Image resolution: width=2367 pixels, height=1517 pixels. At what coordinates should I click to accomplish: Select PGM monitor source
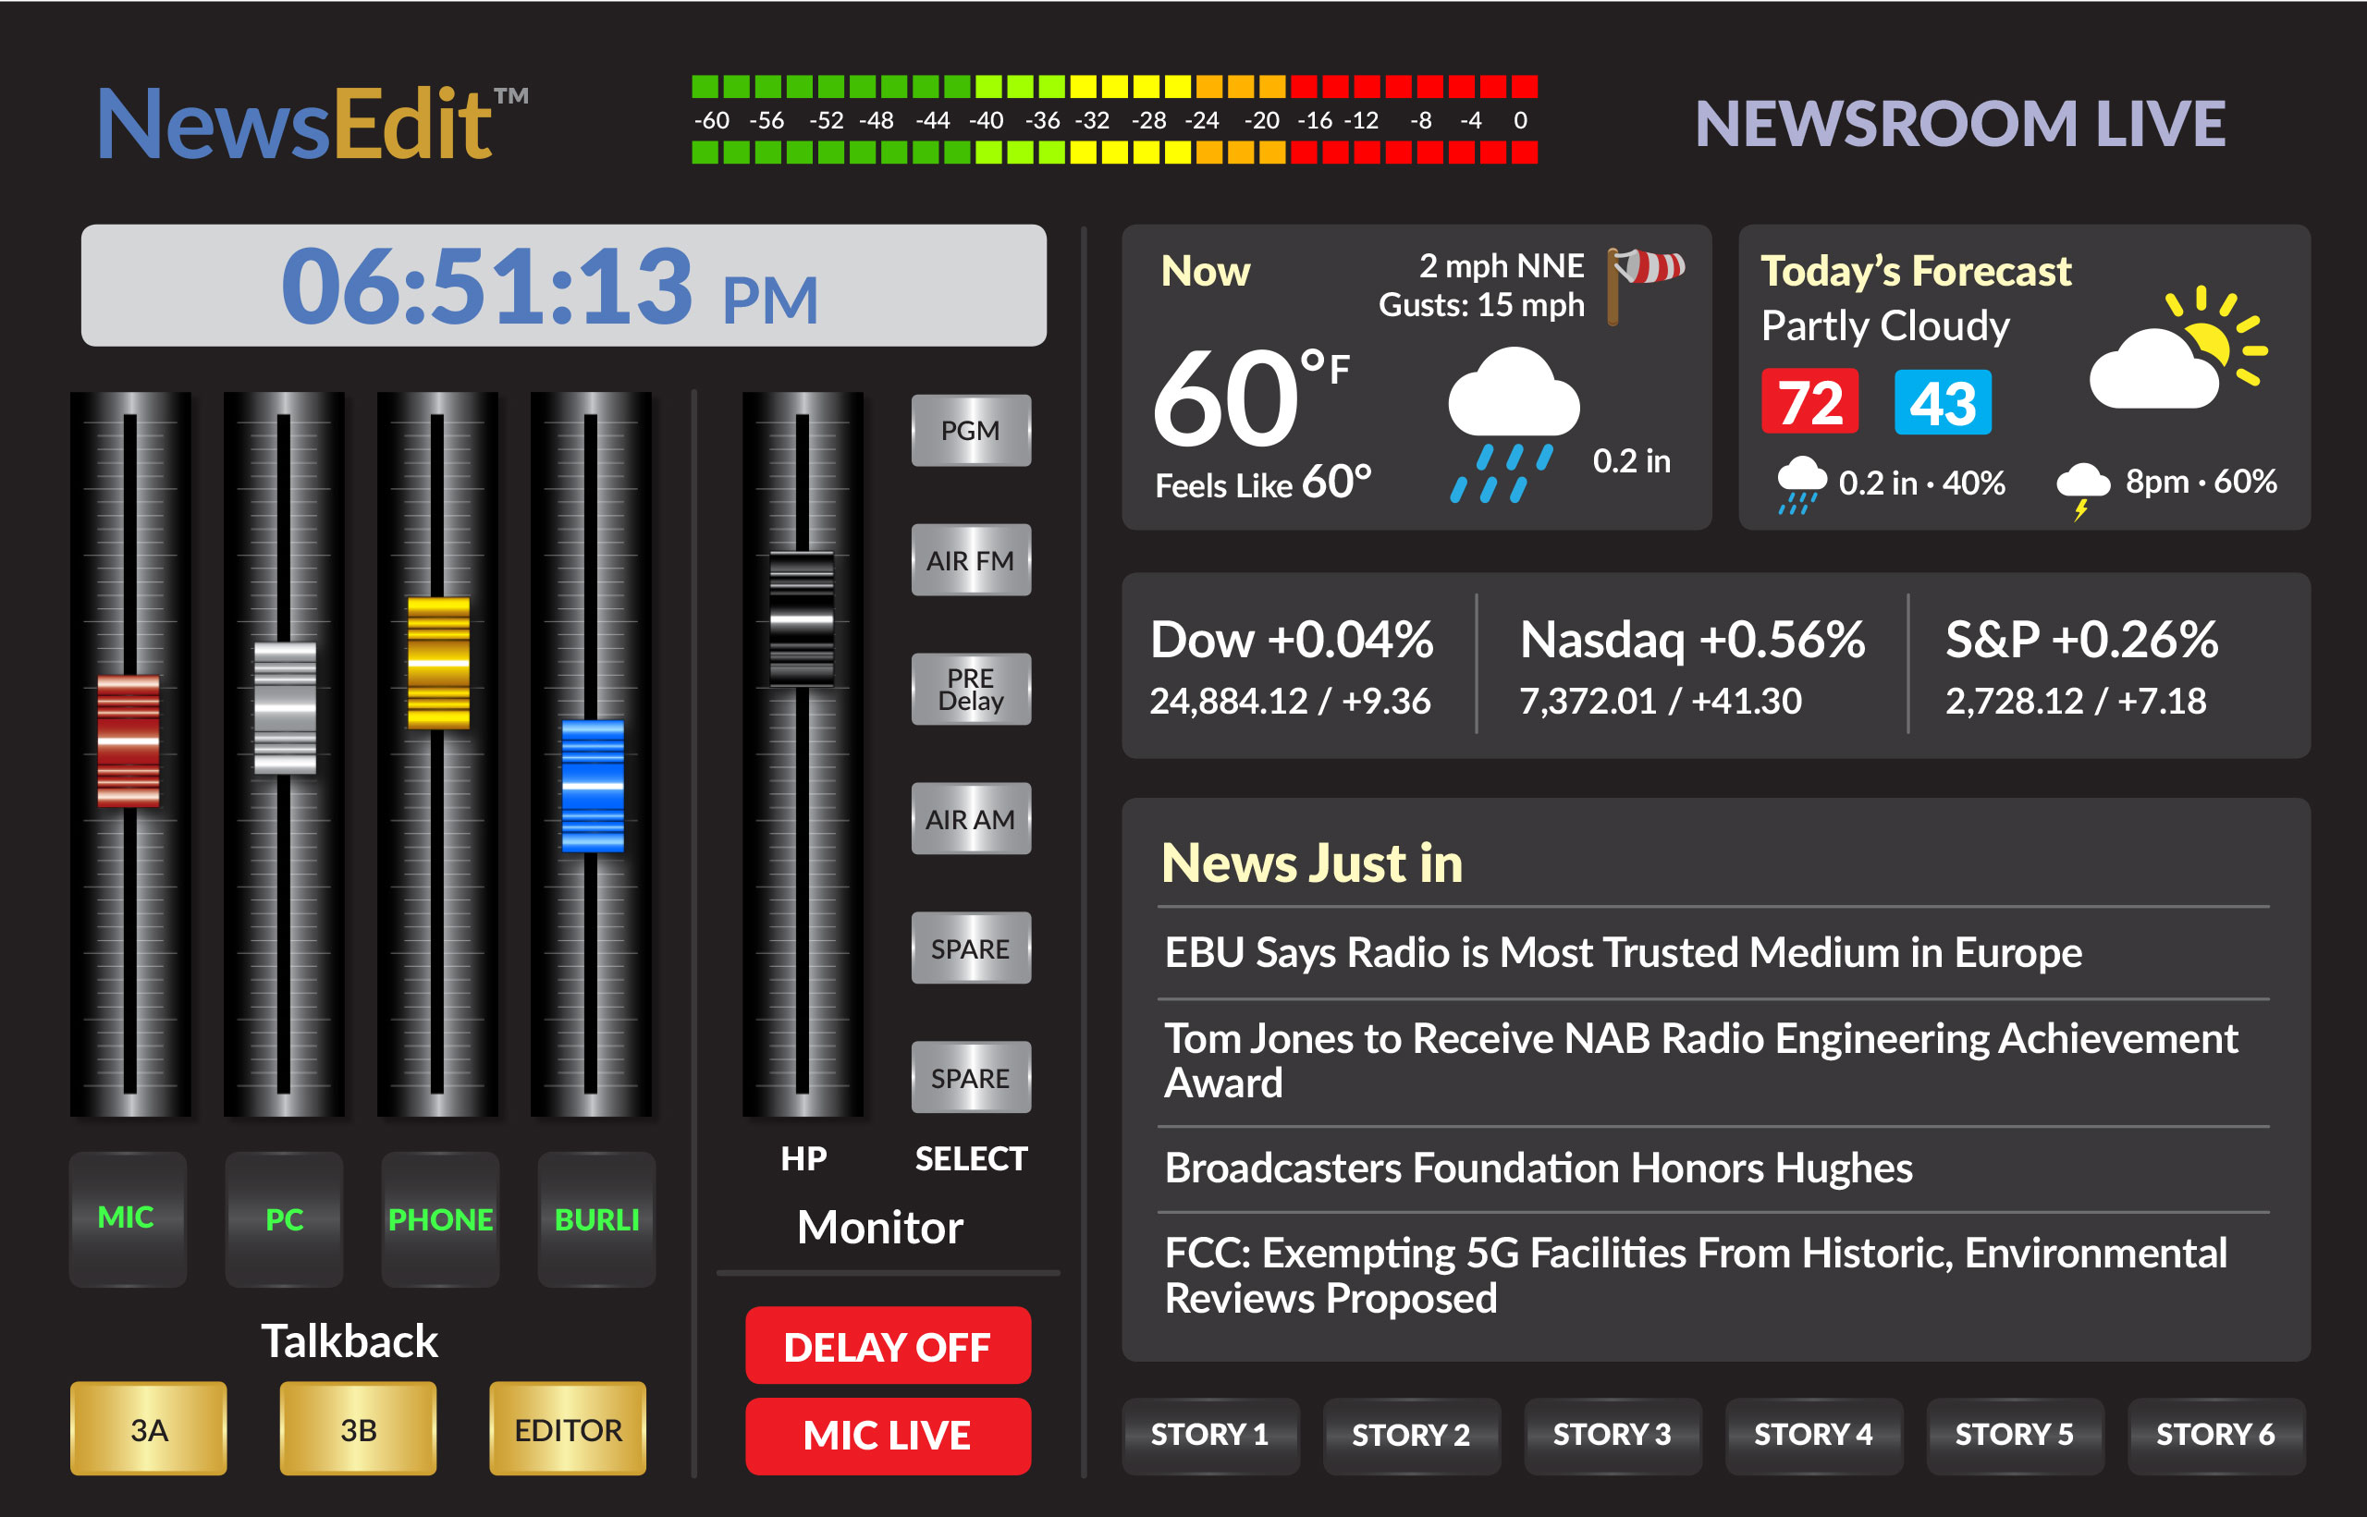(971, 431)
